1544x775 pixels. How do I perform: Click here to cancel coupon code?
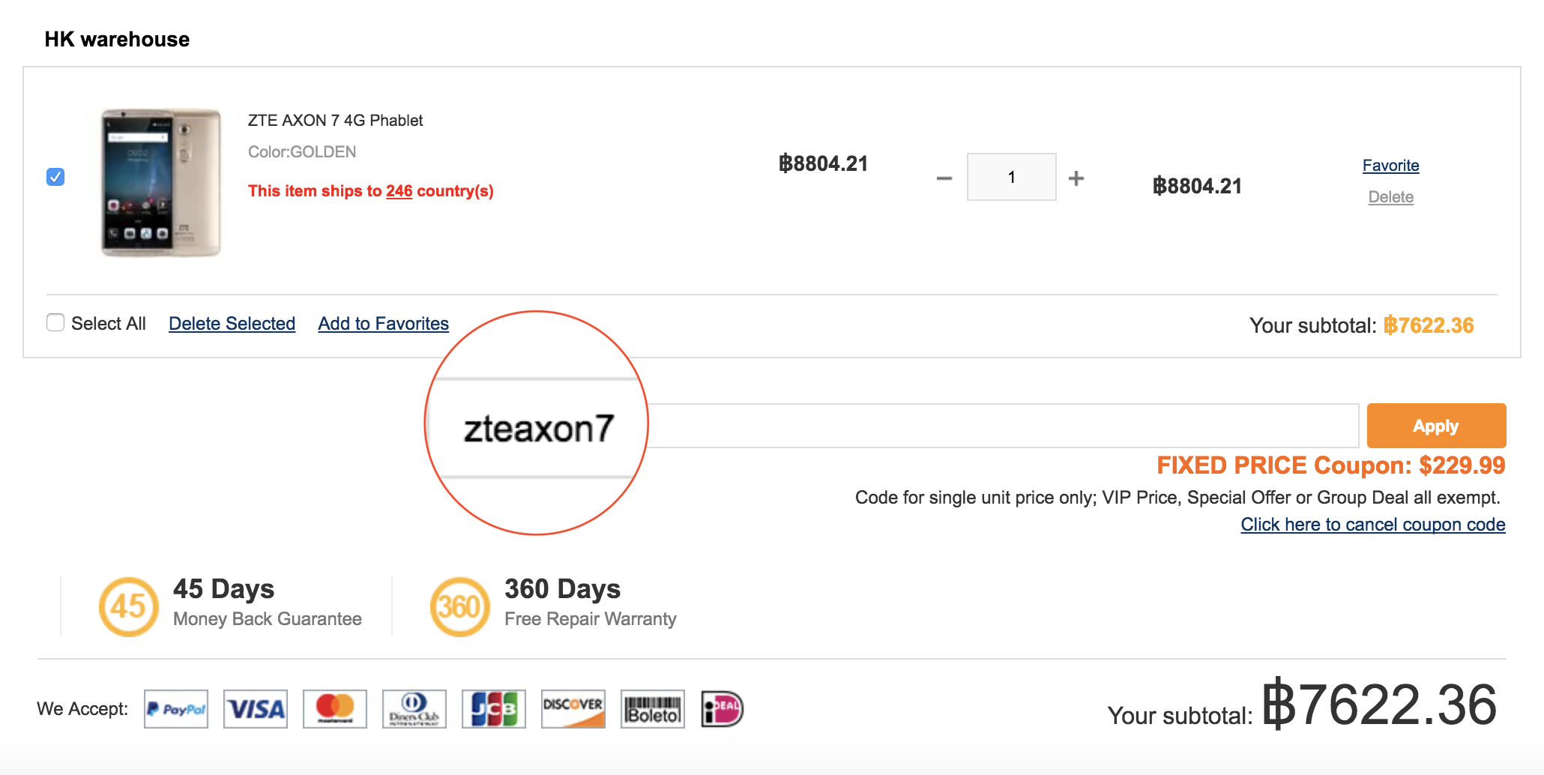[x=1372, y=525]
